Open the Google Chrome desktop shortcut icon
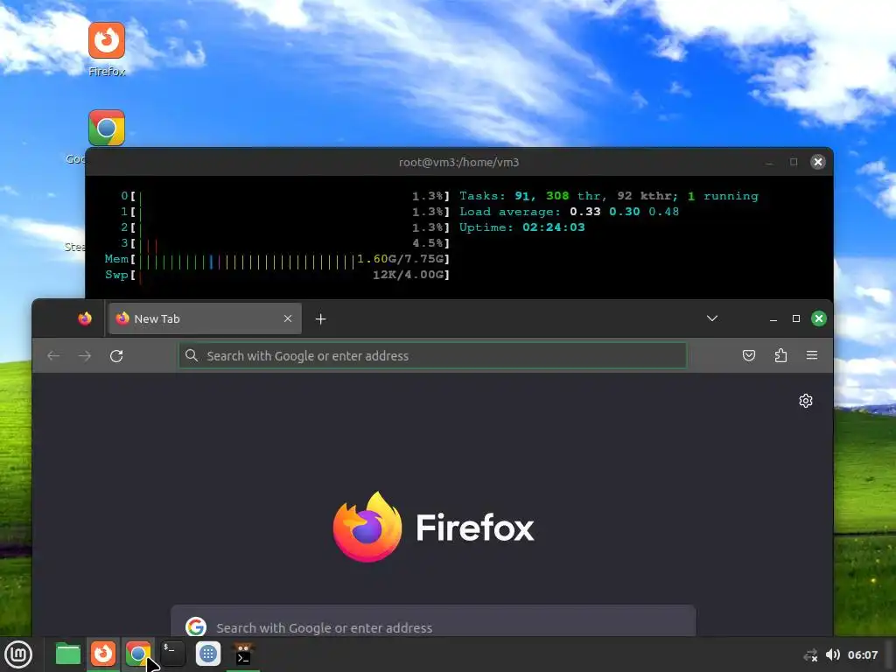This screenshot has width=896, height=672. 106,128
